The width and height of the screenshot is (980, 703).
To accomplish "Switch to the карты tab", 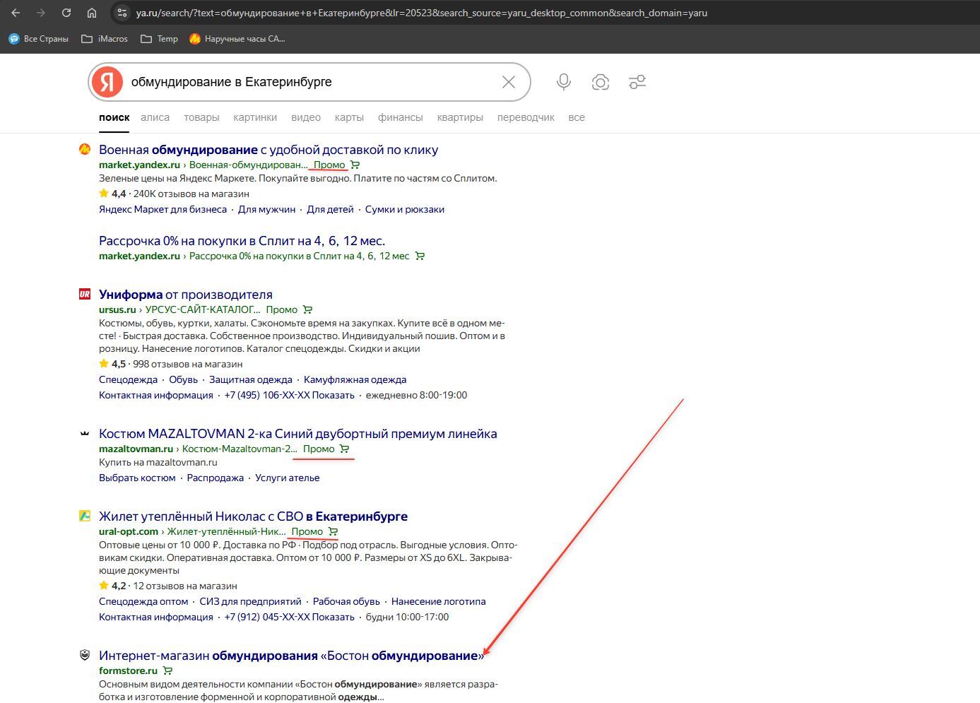I will pos(349,117).
